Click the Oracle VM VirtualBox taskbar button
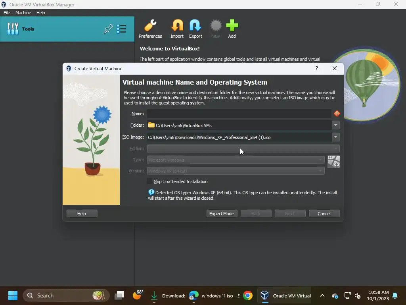406x305 pixels. [x=285, y=295]
